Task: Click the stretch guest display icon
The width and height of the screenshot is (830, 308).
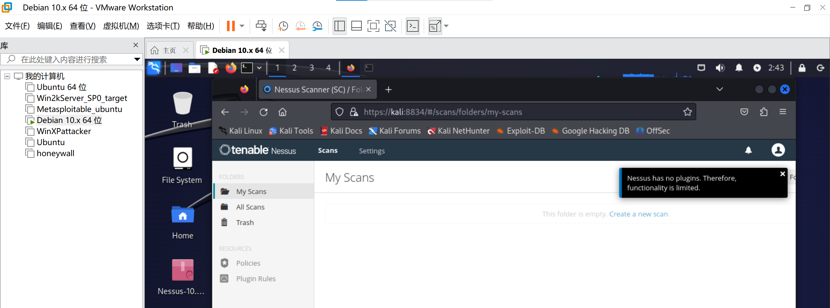Action: click(435, 26)
